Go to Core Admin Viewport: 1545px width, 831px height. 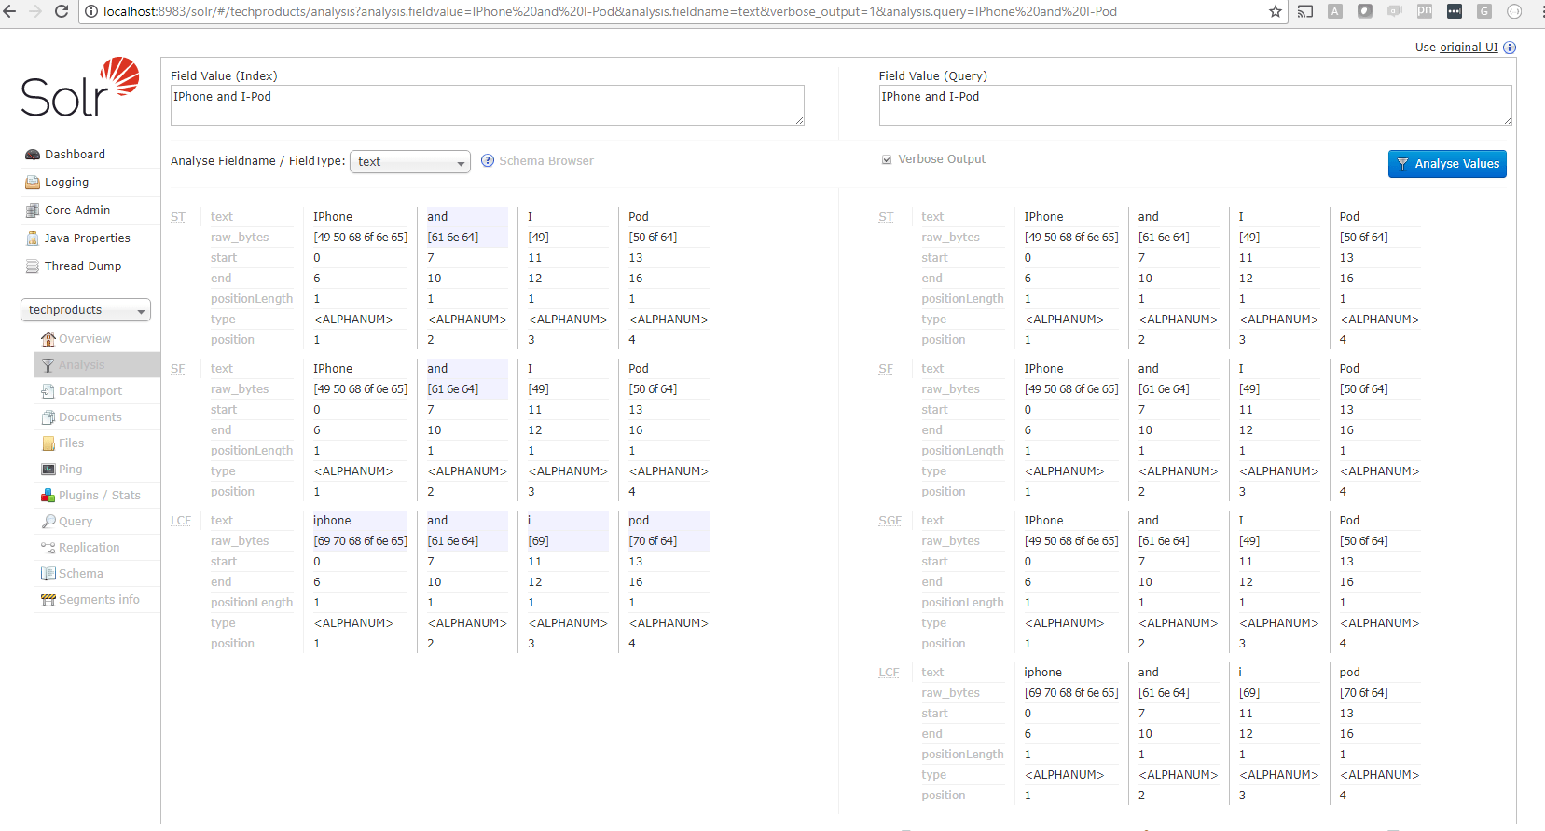77,211
